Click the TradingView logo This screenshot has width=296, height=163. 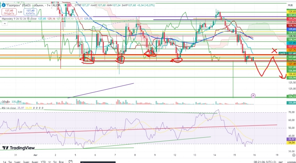(18, 148)
